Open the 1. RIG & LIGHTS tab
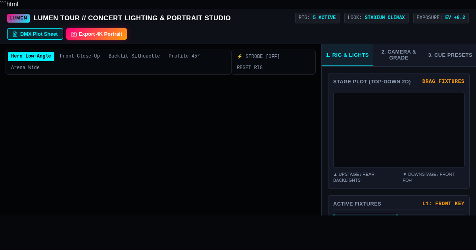This screenshot has width=476, height=250. pyautogui.click(x=347, y=55)
